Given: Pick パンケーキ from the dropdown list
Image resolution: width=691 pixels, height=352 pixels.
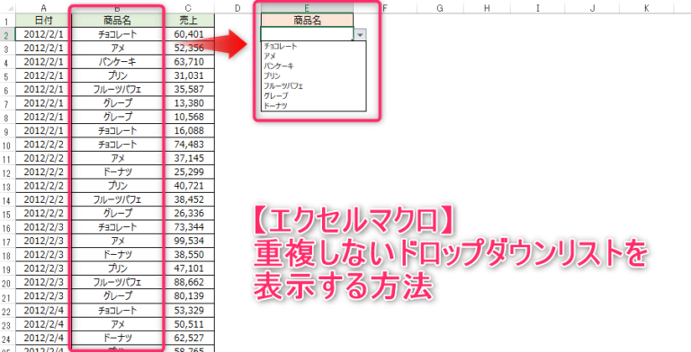Looking at the screenshot, I should pos(279,66).
